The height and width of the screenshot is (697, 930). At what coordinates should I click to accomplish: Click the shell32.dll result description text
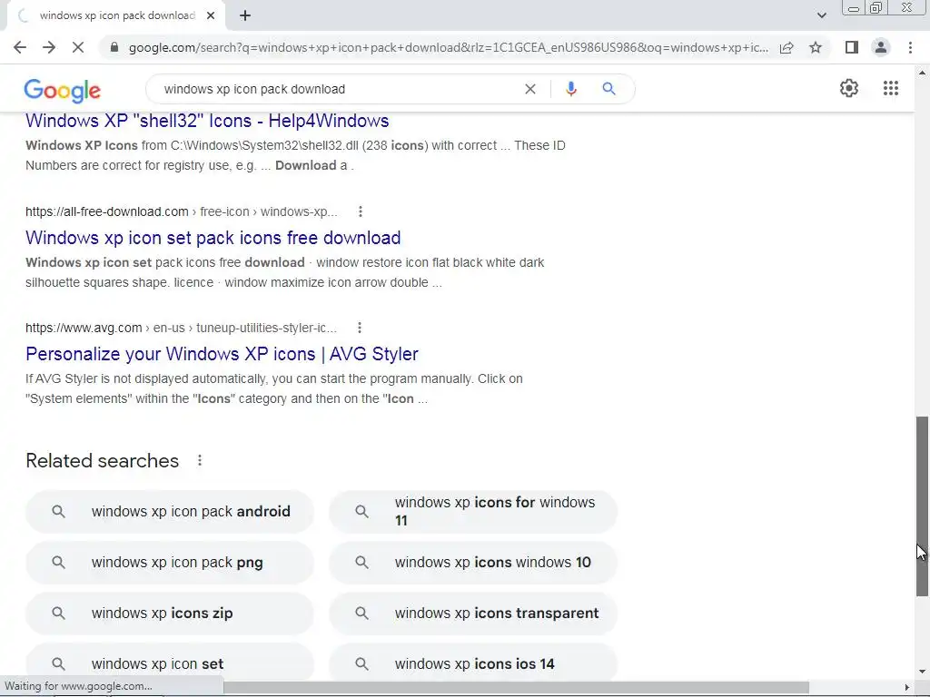point(295,155)
